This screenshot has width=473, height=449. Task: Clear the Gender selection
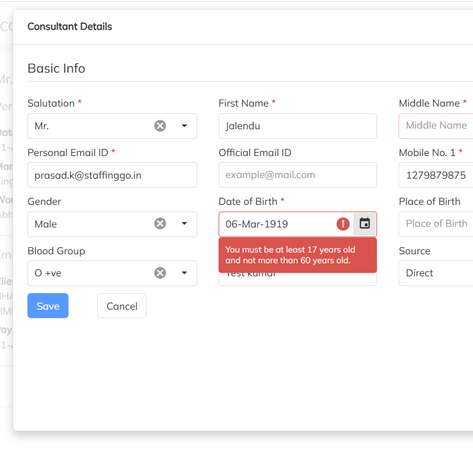tap(160, 223)
